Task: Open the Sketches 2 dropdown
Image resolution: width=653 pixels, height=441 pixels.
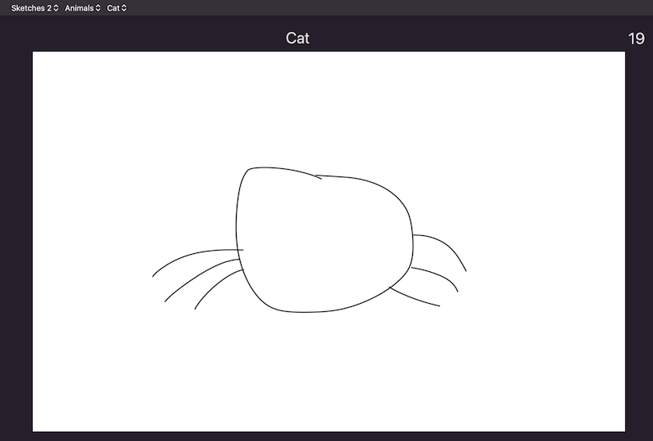Action: (34, 8)
